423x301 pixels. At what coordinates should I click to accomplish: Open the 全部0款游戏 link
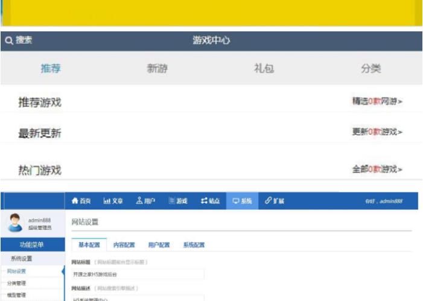(377, 170)
